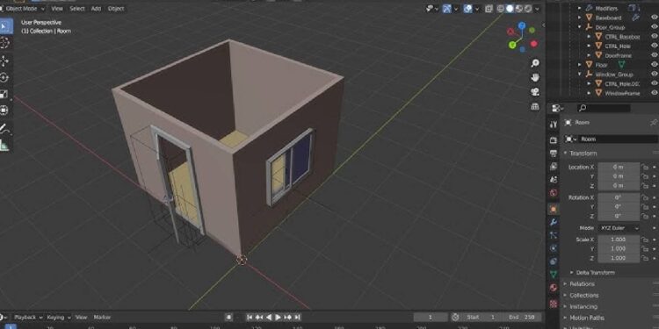Select the 3D Cursor tool
Screen dimensions: 659x329
(x=5, y=43)
